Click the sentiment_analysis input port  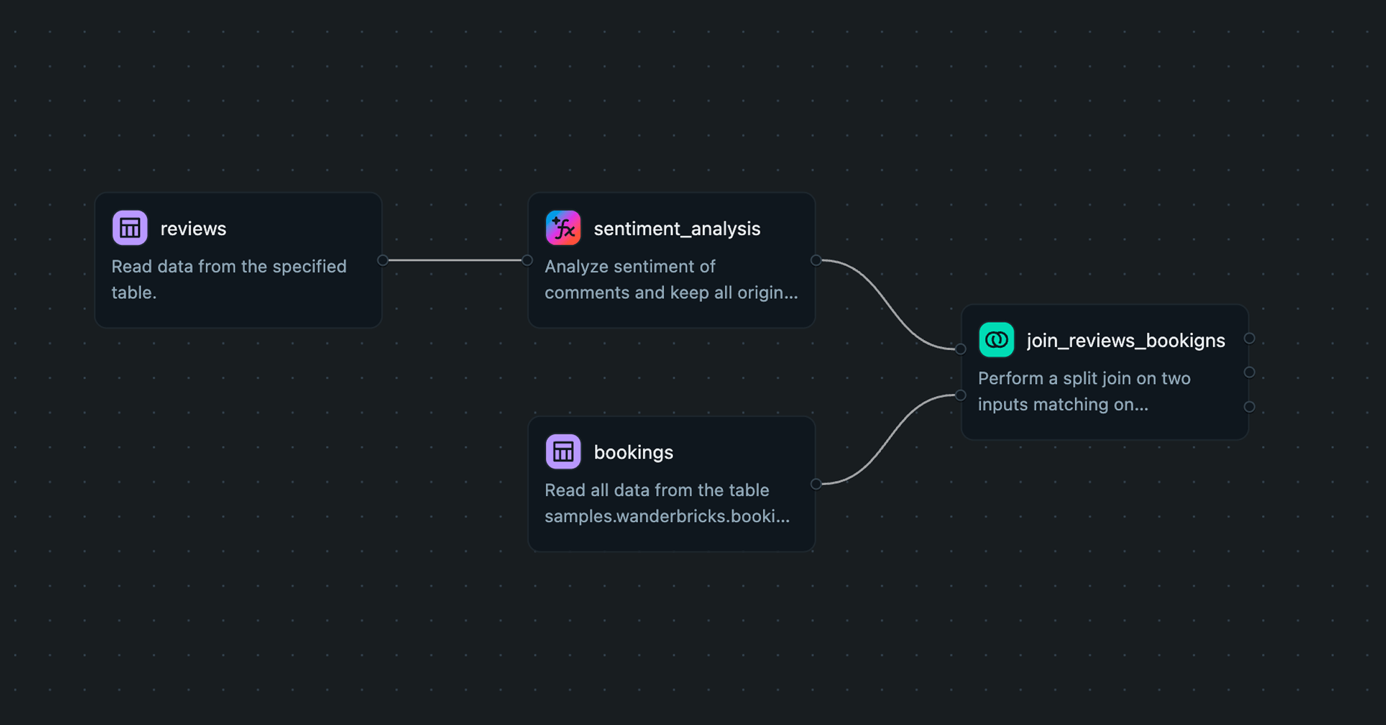click(x=527, y=260)
